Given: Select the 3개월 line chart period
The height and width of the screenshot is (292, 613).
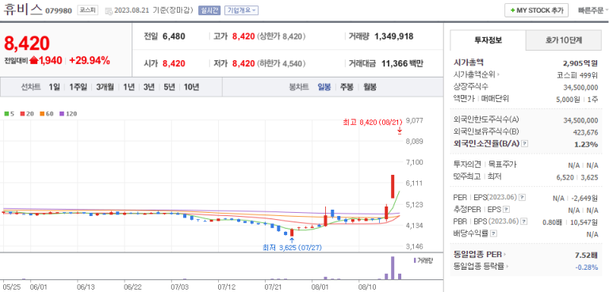Looking at the screenshot, I should coord(105,87).
